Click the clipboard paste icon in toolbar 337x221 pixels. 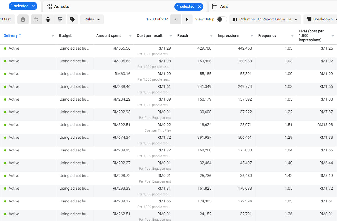23,19
